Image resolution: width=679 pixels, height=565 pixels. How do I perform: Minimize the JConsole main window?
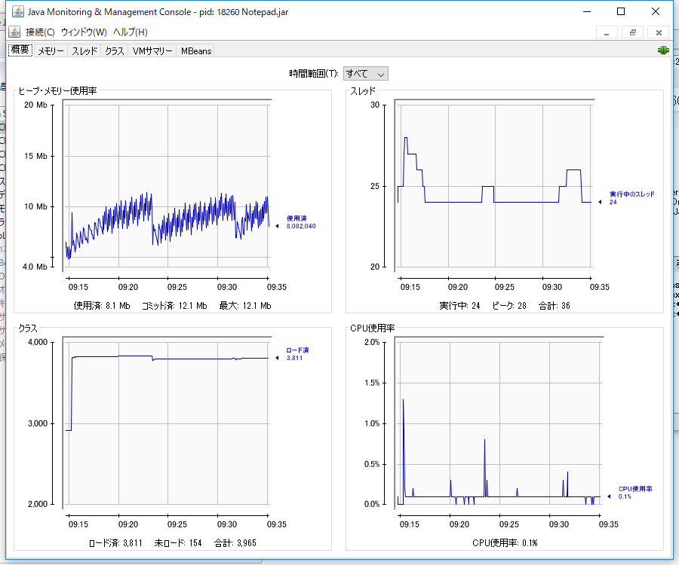coord(587,11)
